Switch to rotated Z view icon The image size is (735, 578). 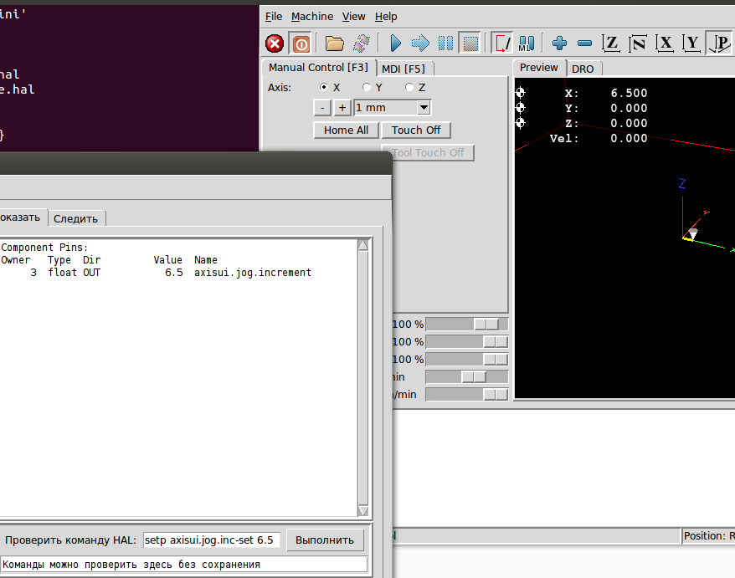(638, 43)
